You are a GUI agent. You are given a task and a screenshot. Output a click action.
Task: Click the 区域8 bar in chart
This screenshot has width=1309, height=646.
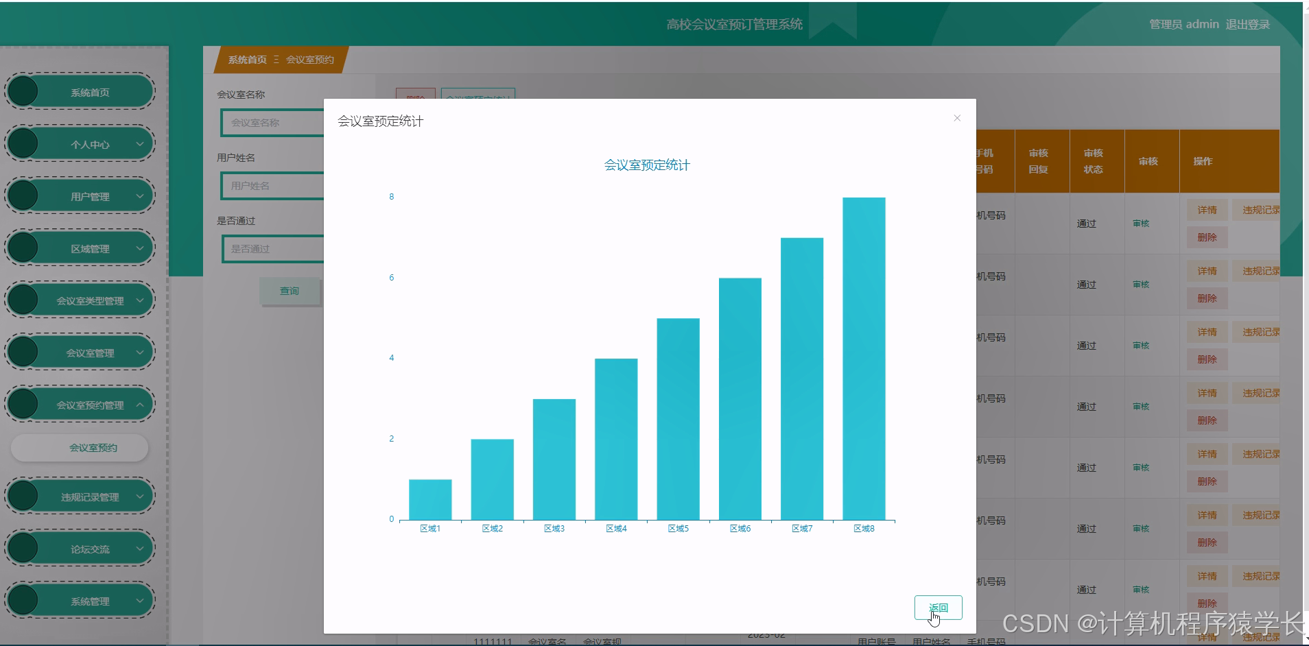pos(864,359)
